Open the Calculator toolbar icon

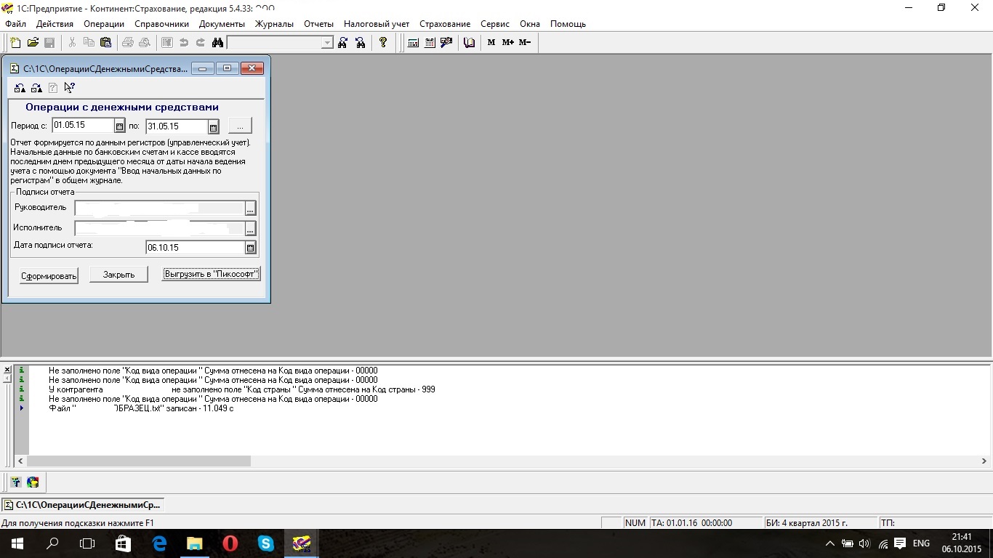413,43
